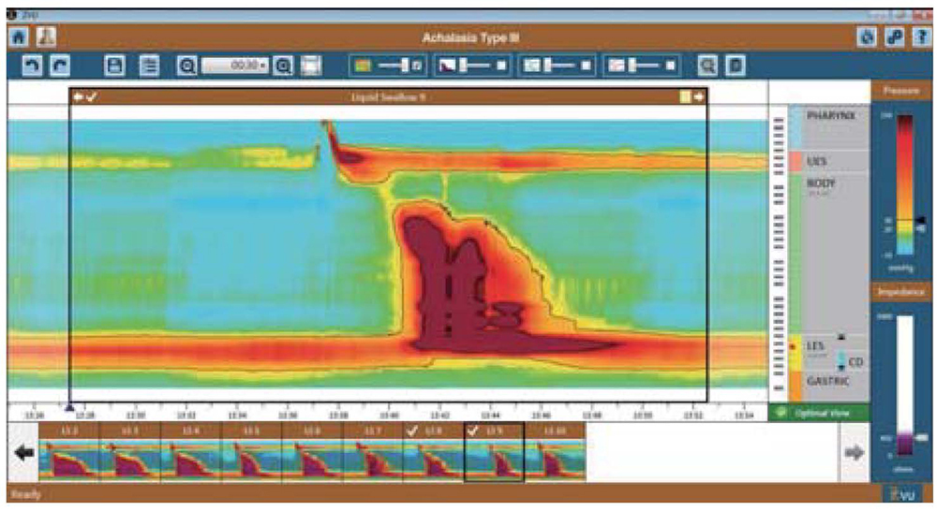Screen dimensions: 937x511
Task: Click the zoom out magnifier icon
Action: [x=186, y=66]
